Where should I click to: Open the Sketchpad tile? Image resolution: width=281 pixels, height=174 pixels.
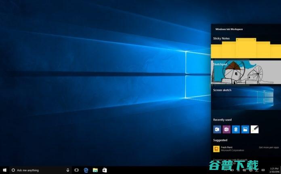click(x=246, y=72)
